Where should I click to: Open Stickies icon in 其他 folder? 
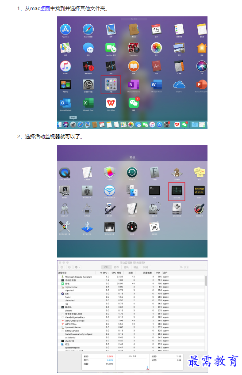tap(200, 172)
